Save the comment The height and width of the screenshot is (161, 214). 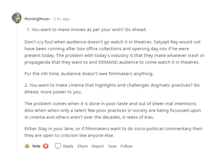click(x=112, y=146)
